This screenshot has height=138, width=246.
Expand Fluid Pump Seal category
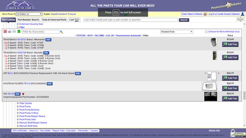[x=18, y=119]
